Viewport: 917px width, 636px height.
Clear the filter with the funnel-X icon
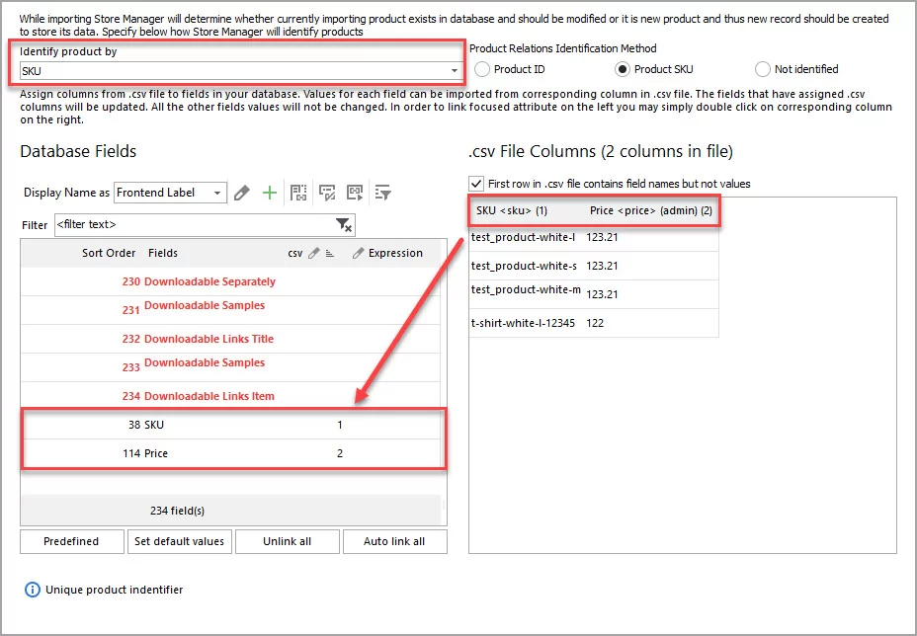343,225
